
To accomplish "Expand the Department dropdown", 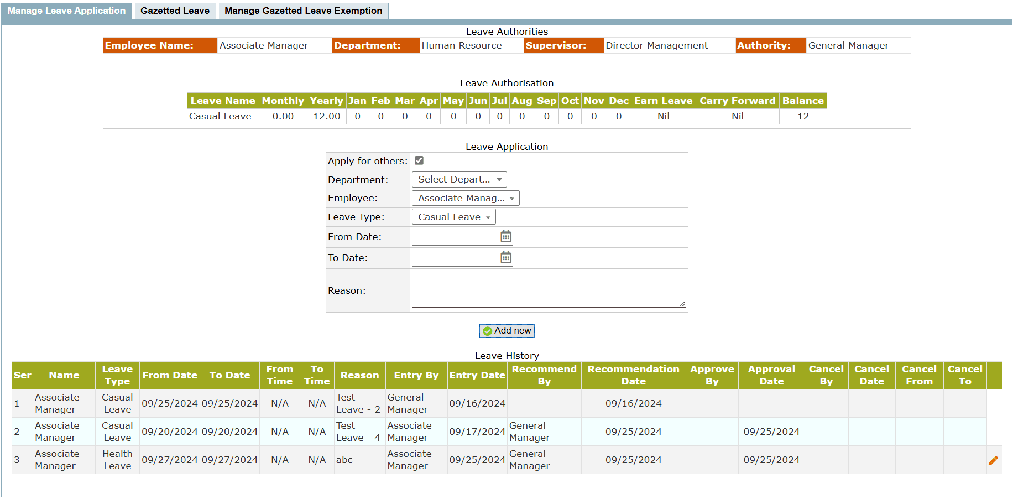I will pyautogui.click(x=459, y=179).
